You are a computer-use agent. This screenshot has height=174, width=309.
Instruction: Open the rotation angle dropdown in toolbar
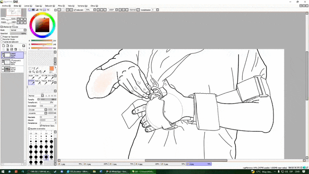116,10
